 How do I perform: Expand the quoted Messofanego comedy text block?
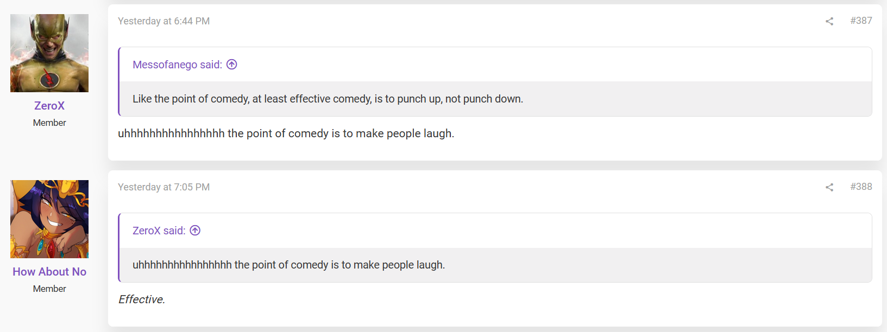(495, 99)
